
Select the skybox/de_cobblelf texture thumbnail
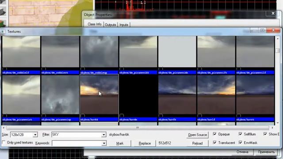click(x=21, y=52)
